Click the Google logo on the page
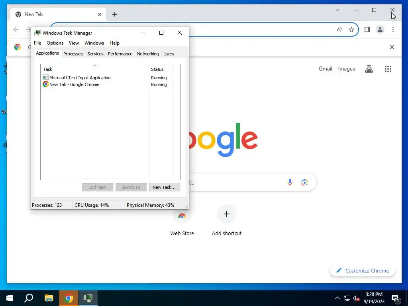408x306 pixels. [x=223, y=140]
